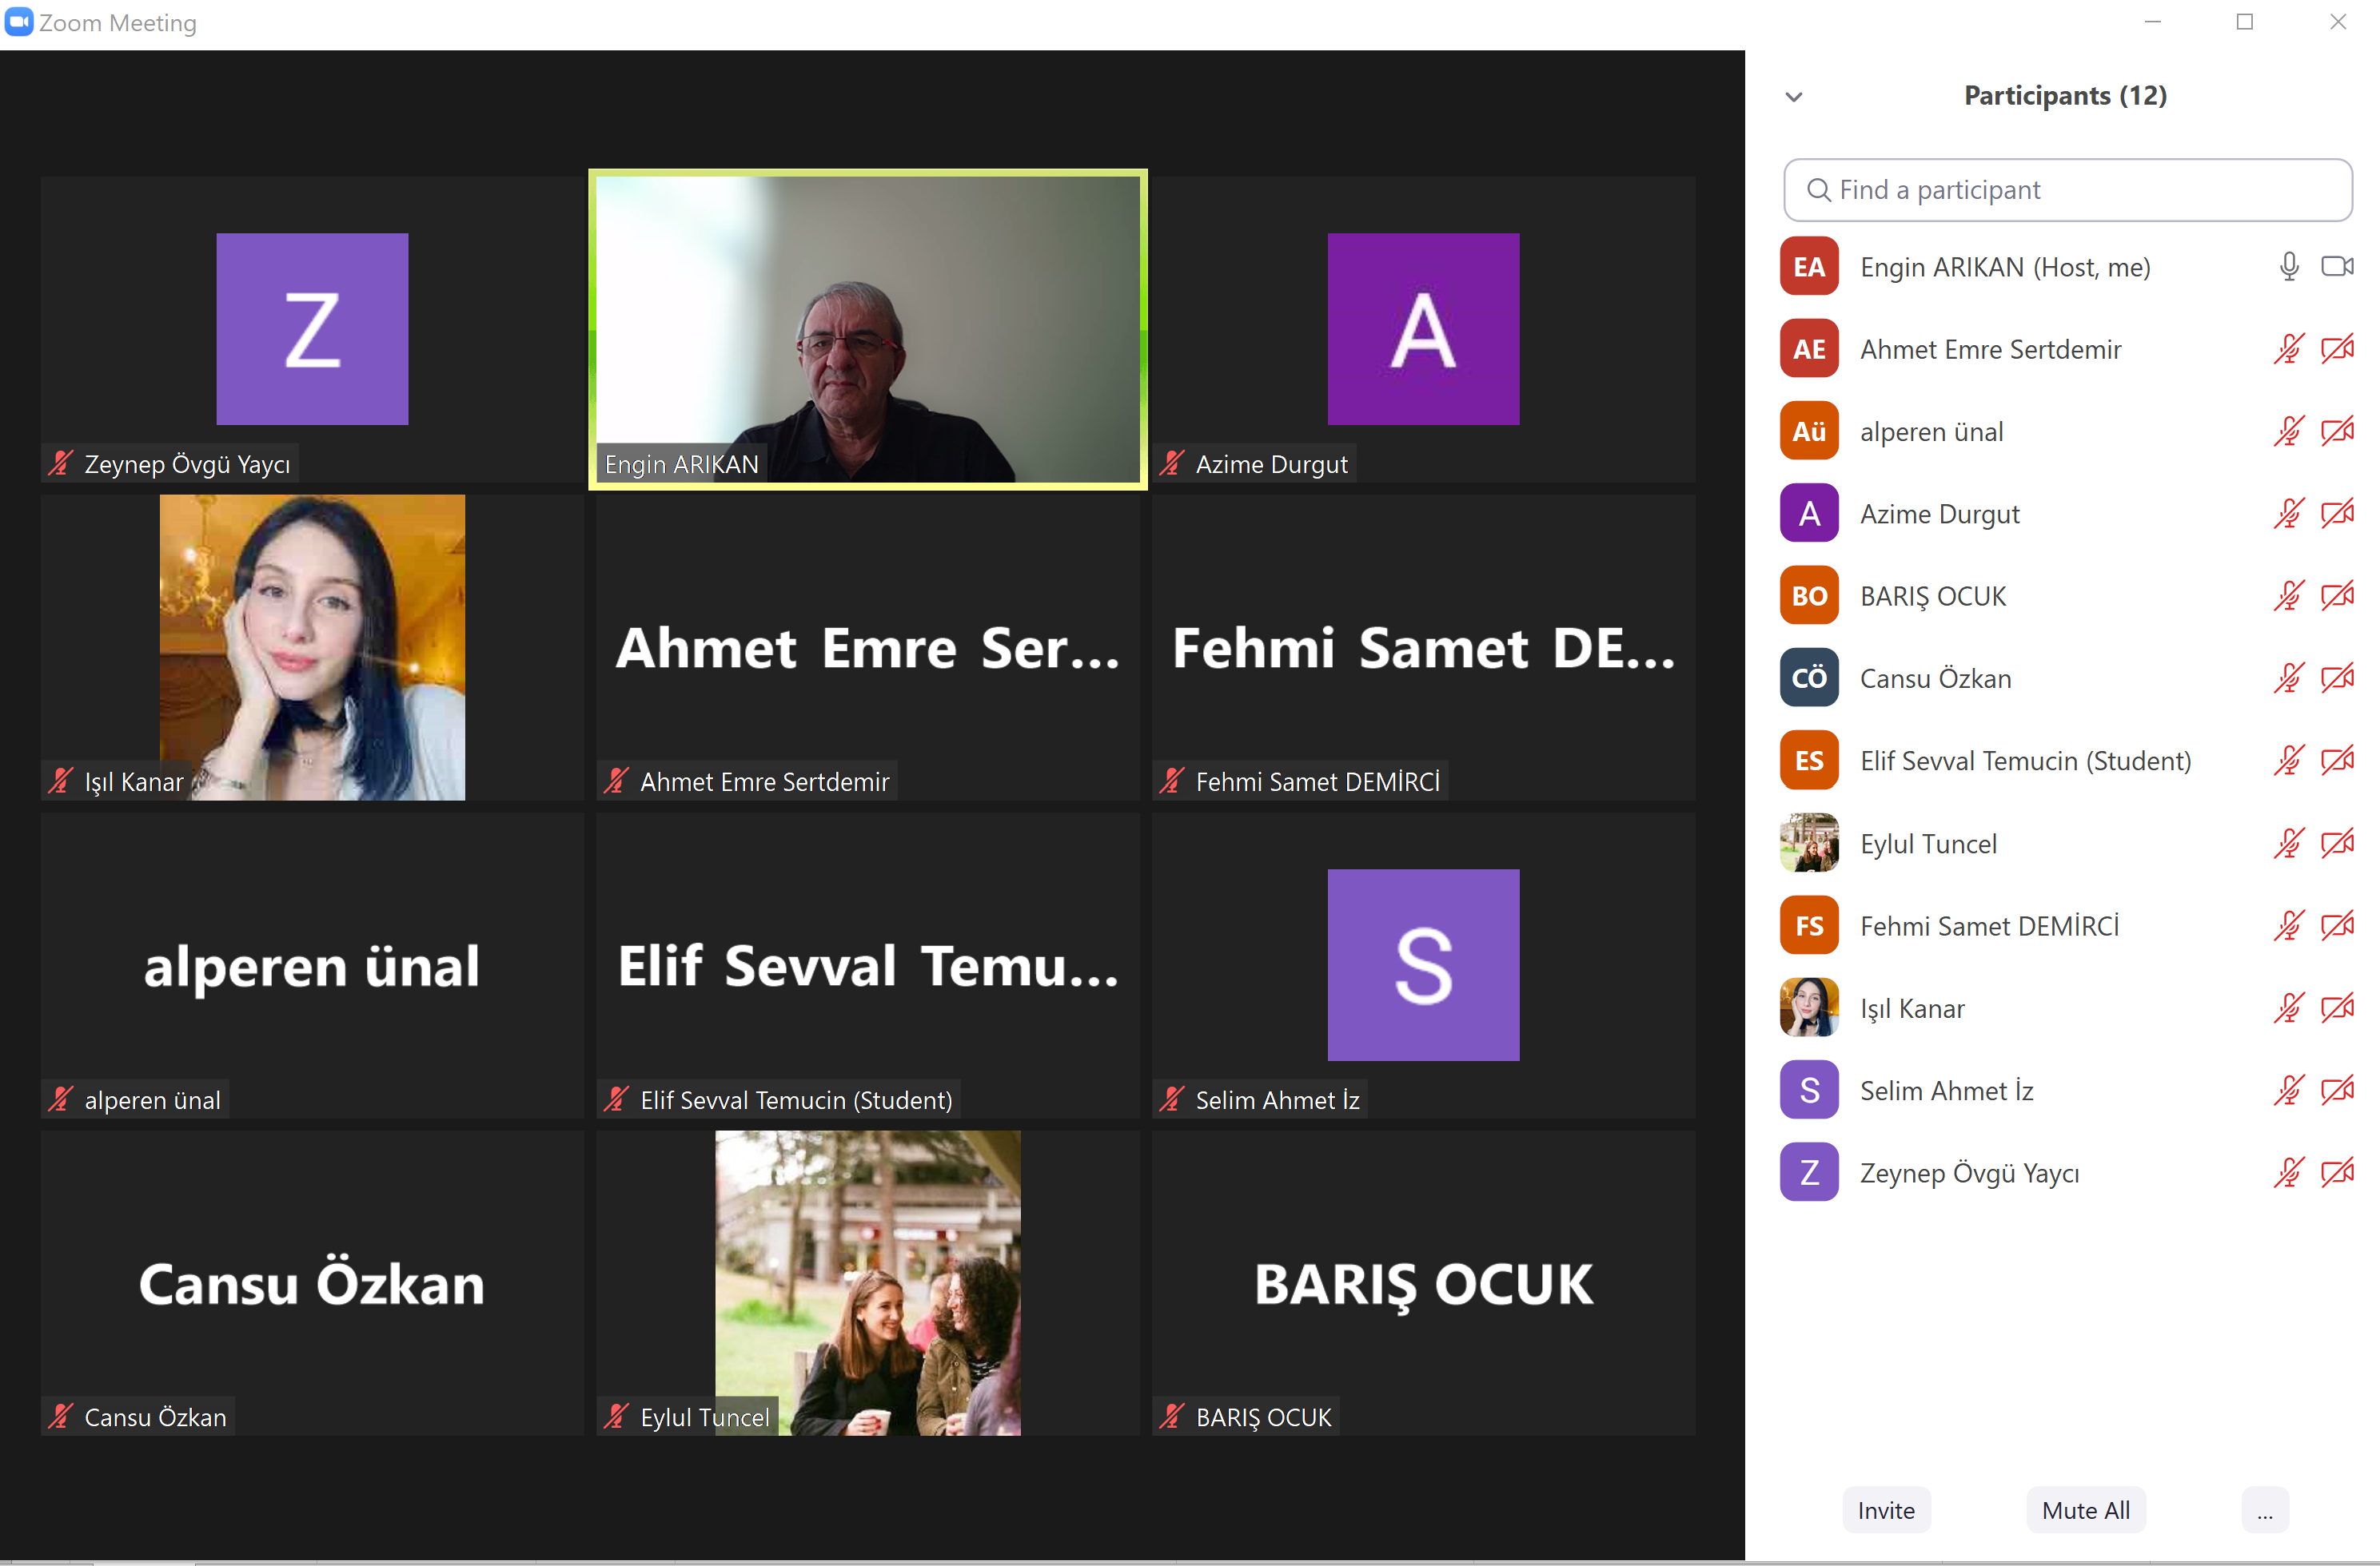Viewport: 2380px width, 1566px height.
Task: Click video-off icon for alperen ünal
Action: point(2337,431)
